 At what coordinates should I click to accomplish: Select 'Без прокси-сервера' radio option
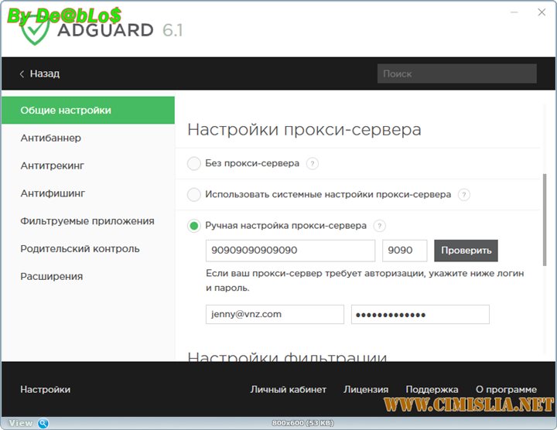194,164
